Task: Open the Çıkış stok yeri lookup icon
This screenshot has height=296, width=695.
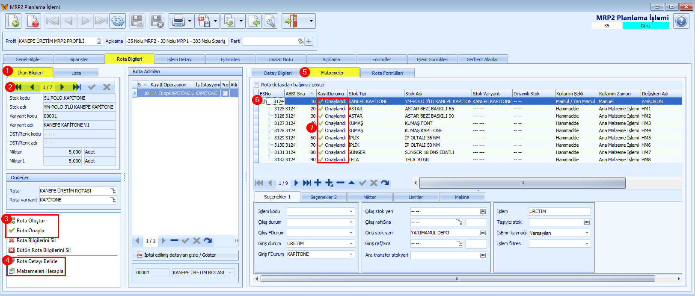Action: click(483, 211)
